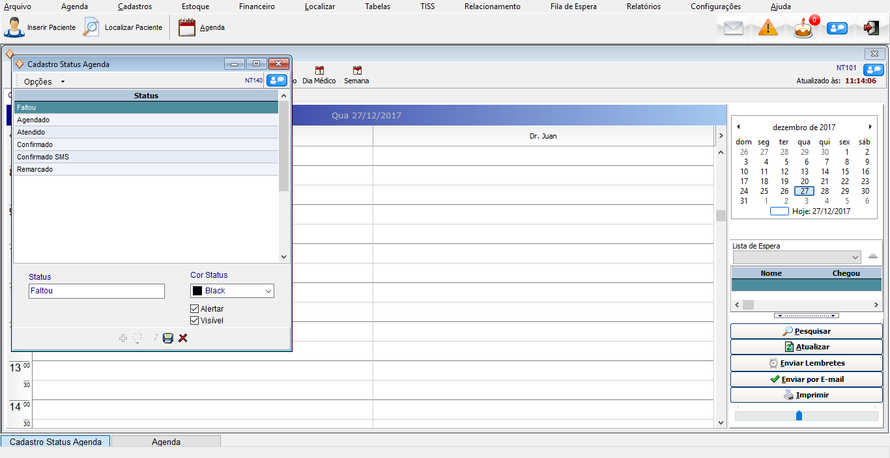Switch to the Agenda tab at bottom
This screenshot has height=458, width=890.
[166, 442]
